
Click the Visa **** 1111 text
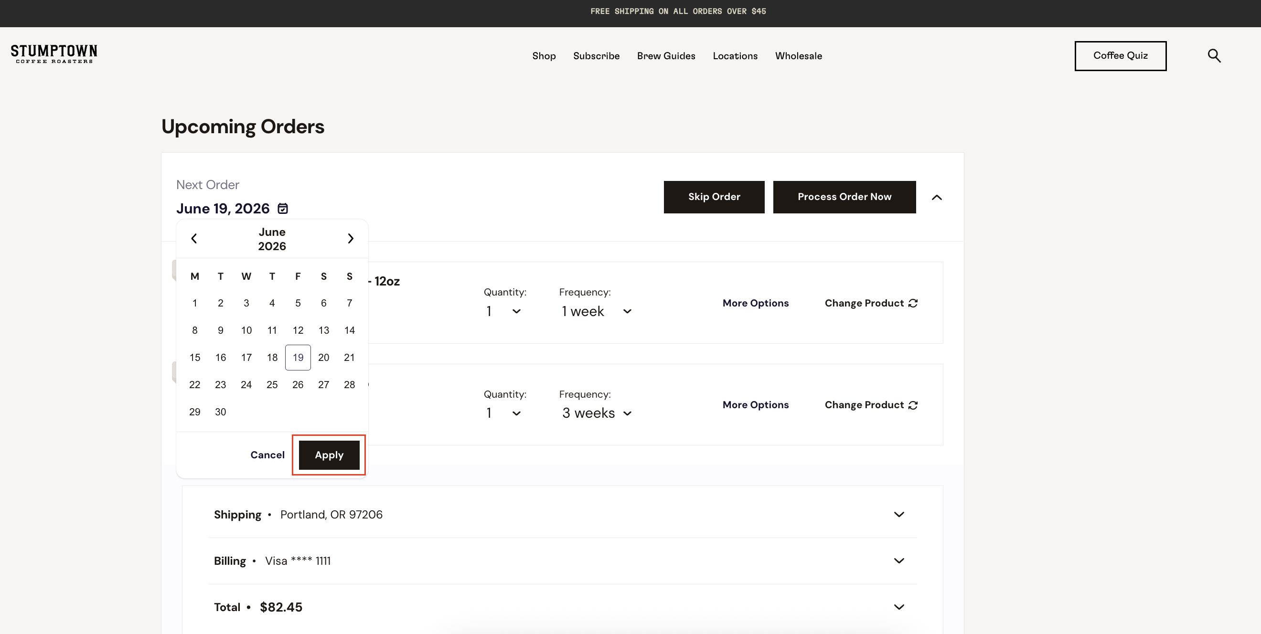[x=298, y=560]
